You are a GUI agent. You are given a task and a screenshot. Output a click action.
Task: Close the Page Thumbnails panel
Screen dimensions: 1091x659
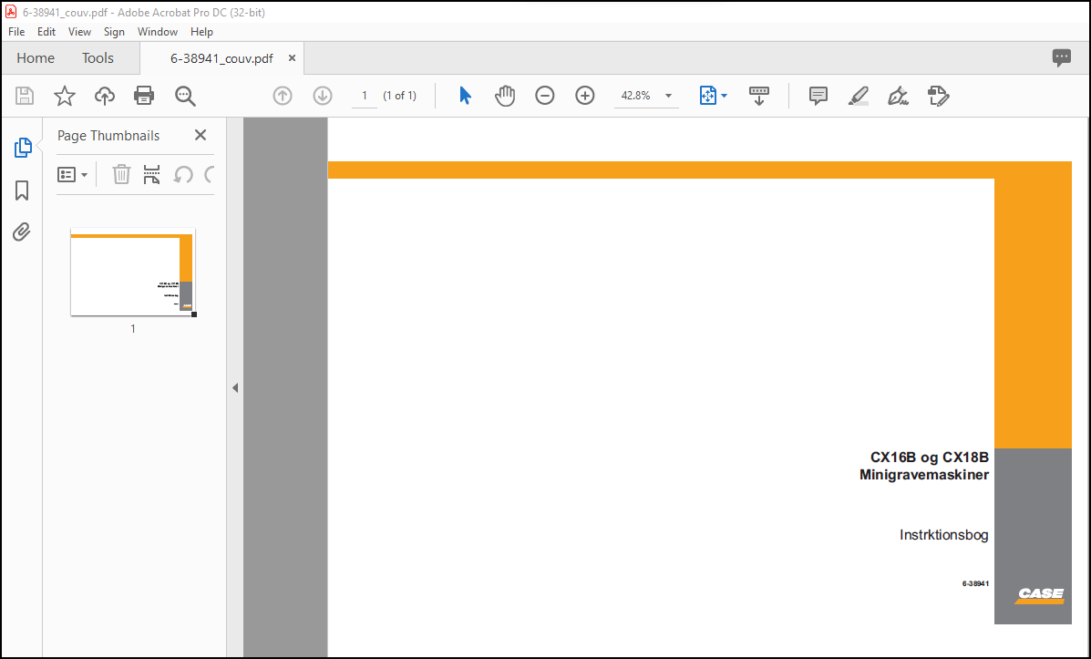(x=201, y=135)
